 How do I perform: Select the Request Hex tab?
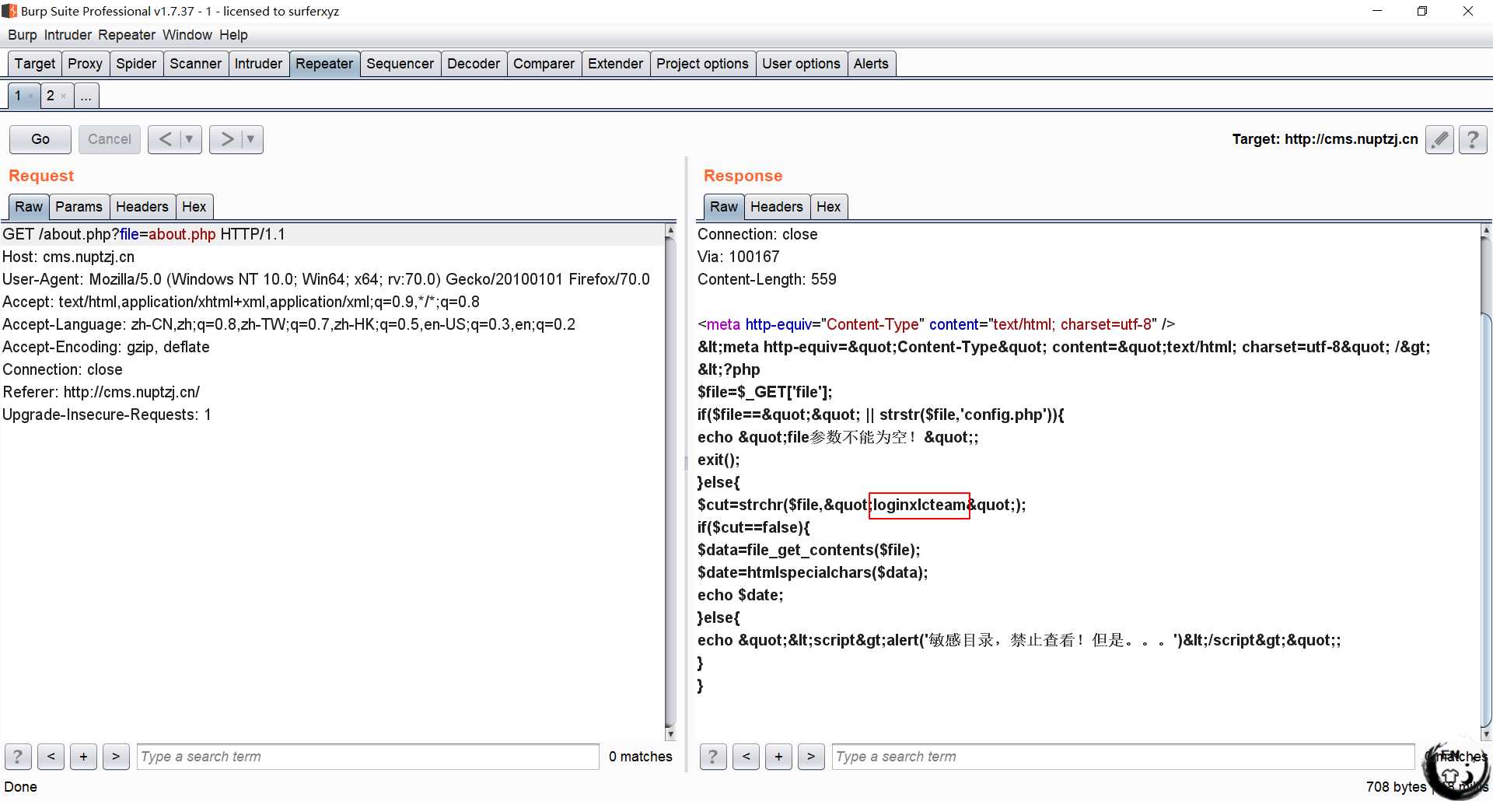[194, 207]
